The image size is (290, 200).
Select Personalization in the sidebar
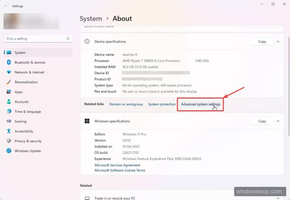[38, 82]
